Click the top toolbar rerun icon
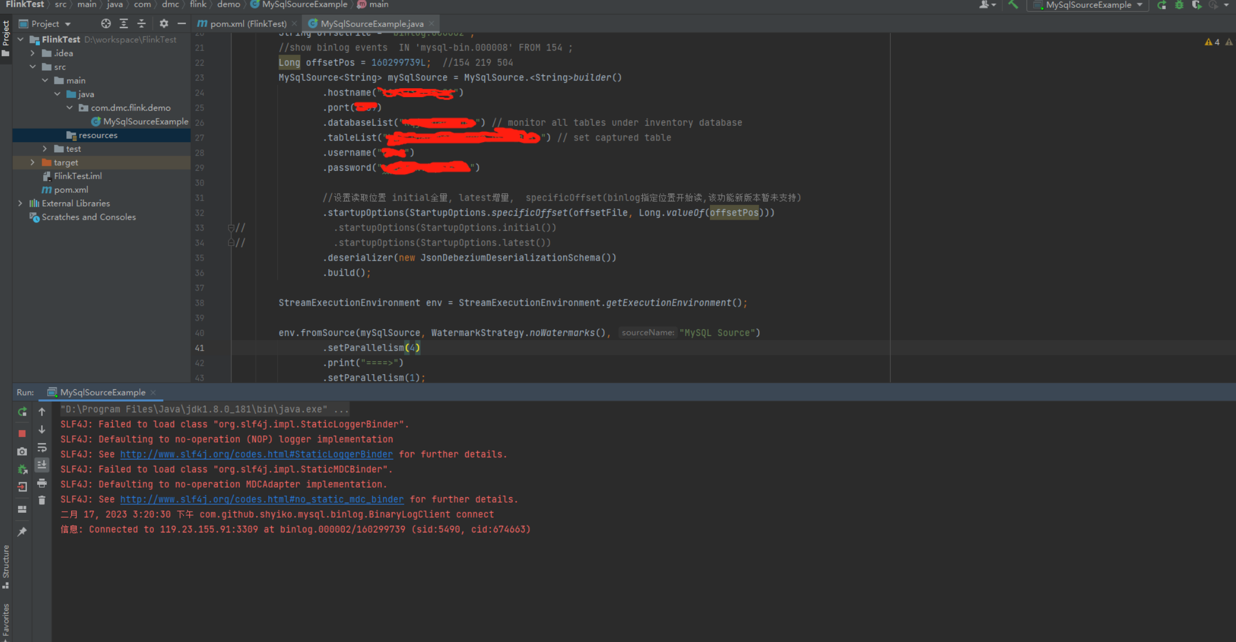The height and width of the screenshot is (642, 1236). tap(1162, 5)
